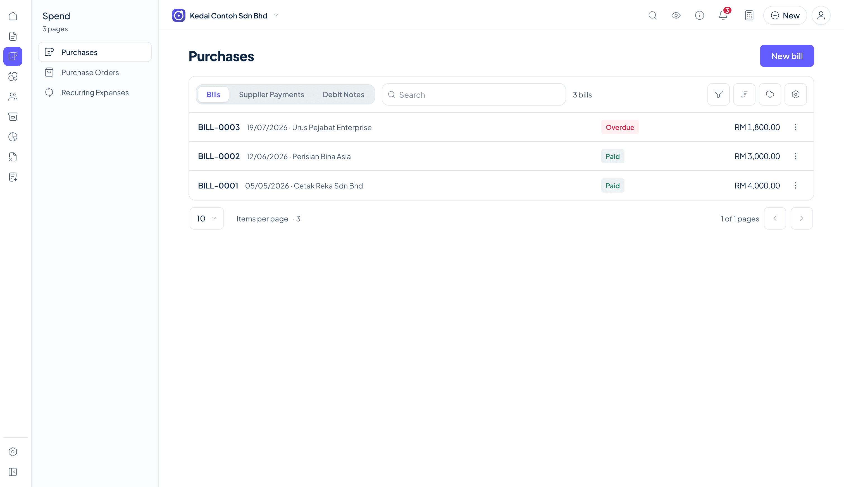This screenshot has width=844, height=487.
Task: Select the Spend icon in left rail
Action: 13,56
